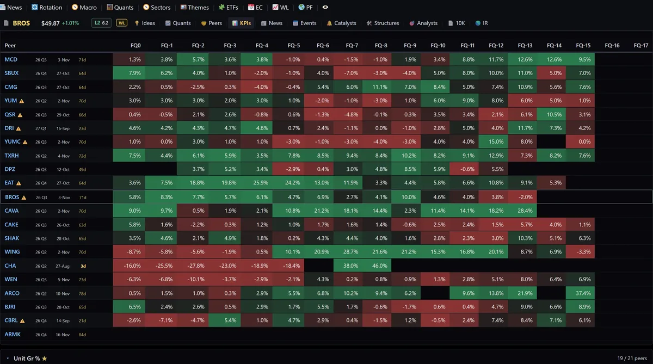653x364 pixels.
Task: Switch to the Analysts sub-tab
Action: [423, 23]
